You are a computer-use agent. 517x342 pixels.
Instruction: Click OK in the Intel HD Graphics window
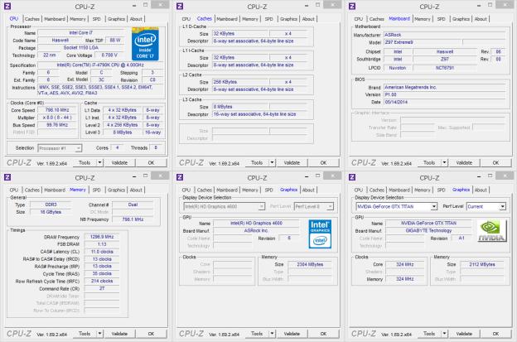323,334
